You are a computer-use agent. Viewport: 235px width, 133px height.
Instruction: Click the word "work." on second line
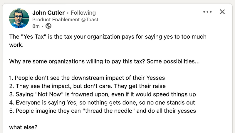16,45
